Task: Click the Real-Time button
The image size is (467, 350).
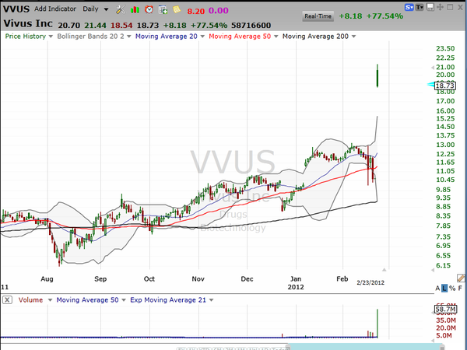Action: pos(318,16)
